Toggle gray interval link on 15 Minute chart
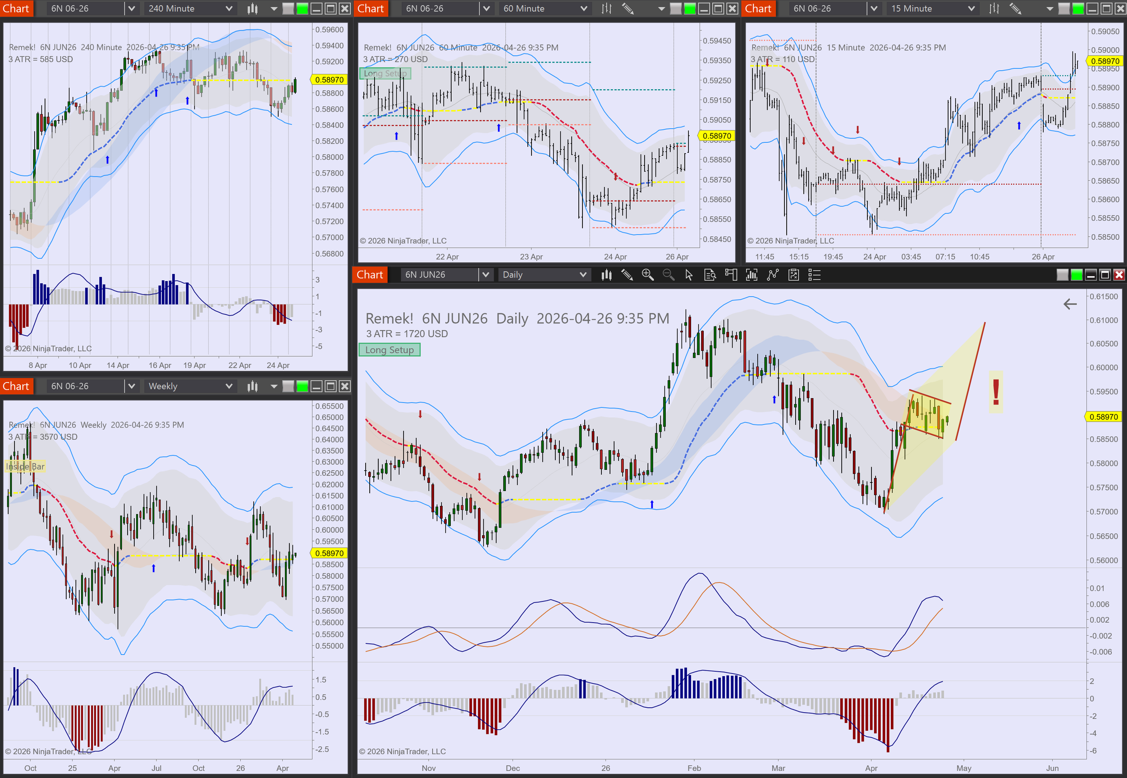 (1063, 8)
